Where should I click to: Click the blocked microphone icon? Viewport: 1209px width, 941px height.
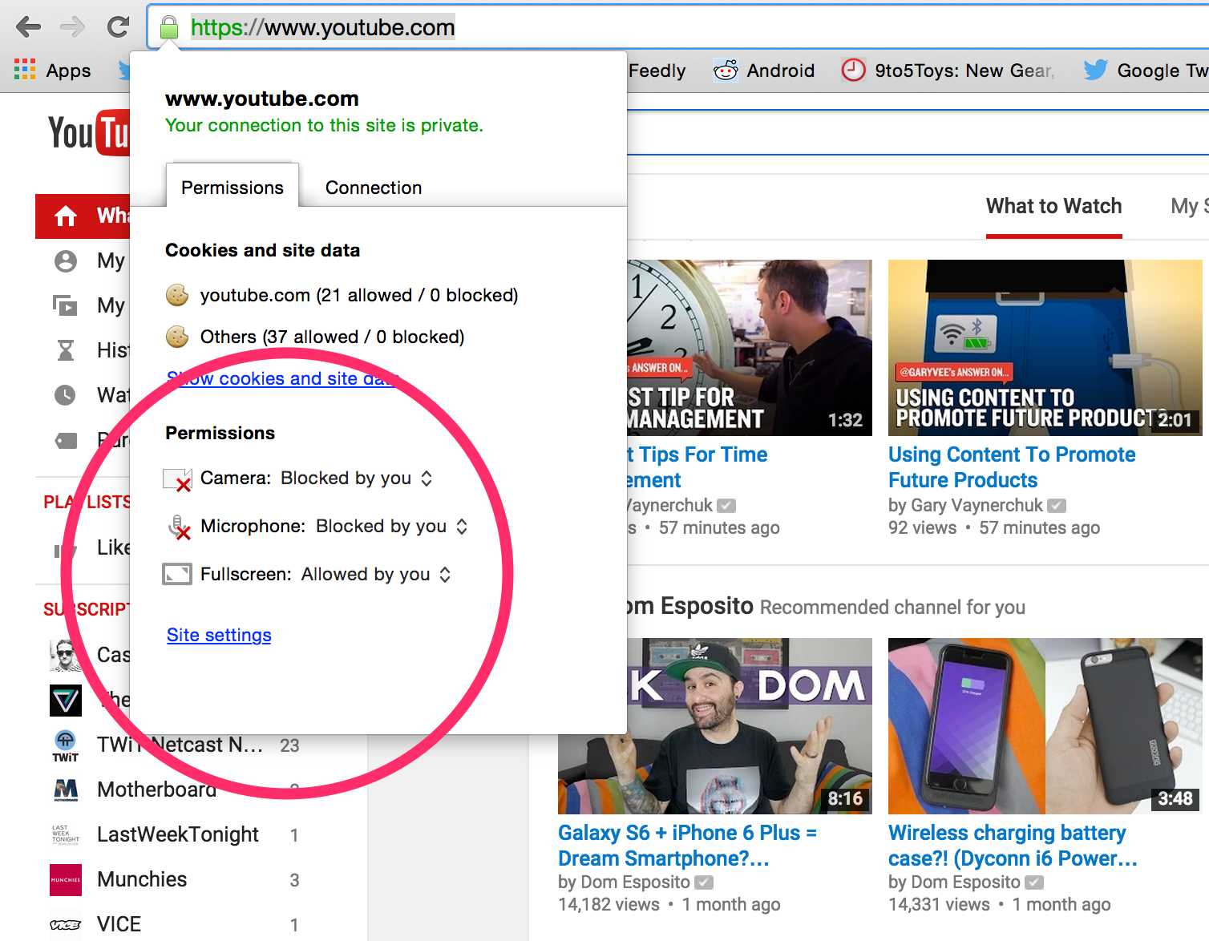pos(179,527)
